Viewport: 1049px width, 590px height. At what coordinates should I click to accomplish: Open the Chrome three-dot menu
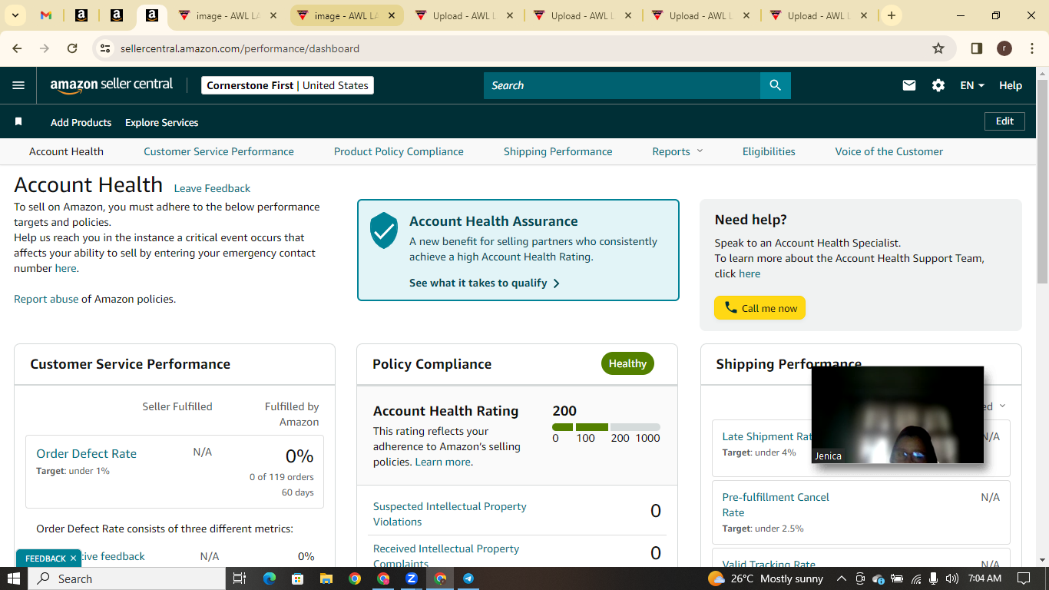pyautogui.click(x=1031, y=48)
